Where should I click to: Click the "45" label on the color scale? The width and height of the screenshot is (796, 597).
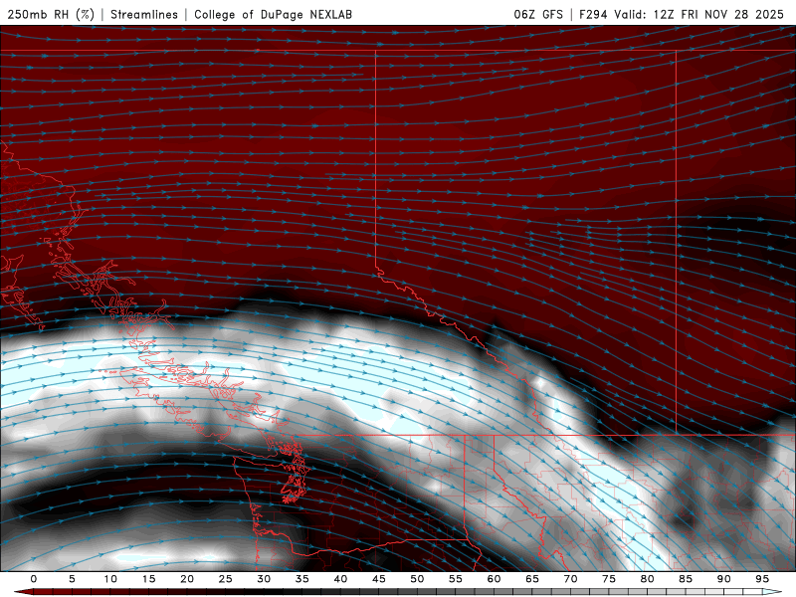coord(379,579)
